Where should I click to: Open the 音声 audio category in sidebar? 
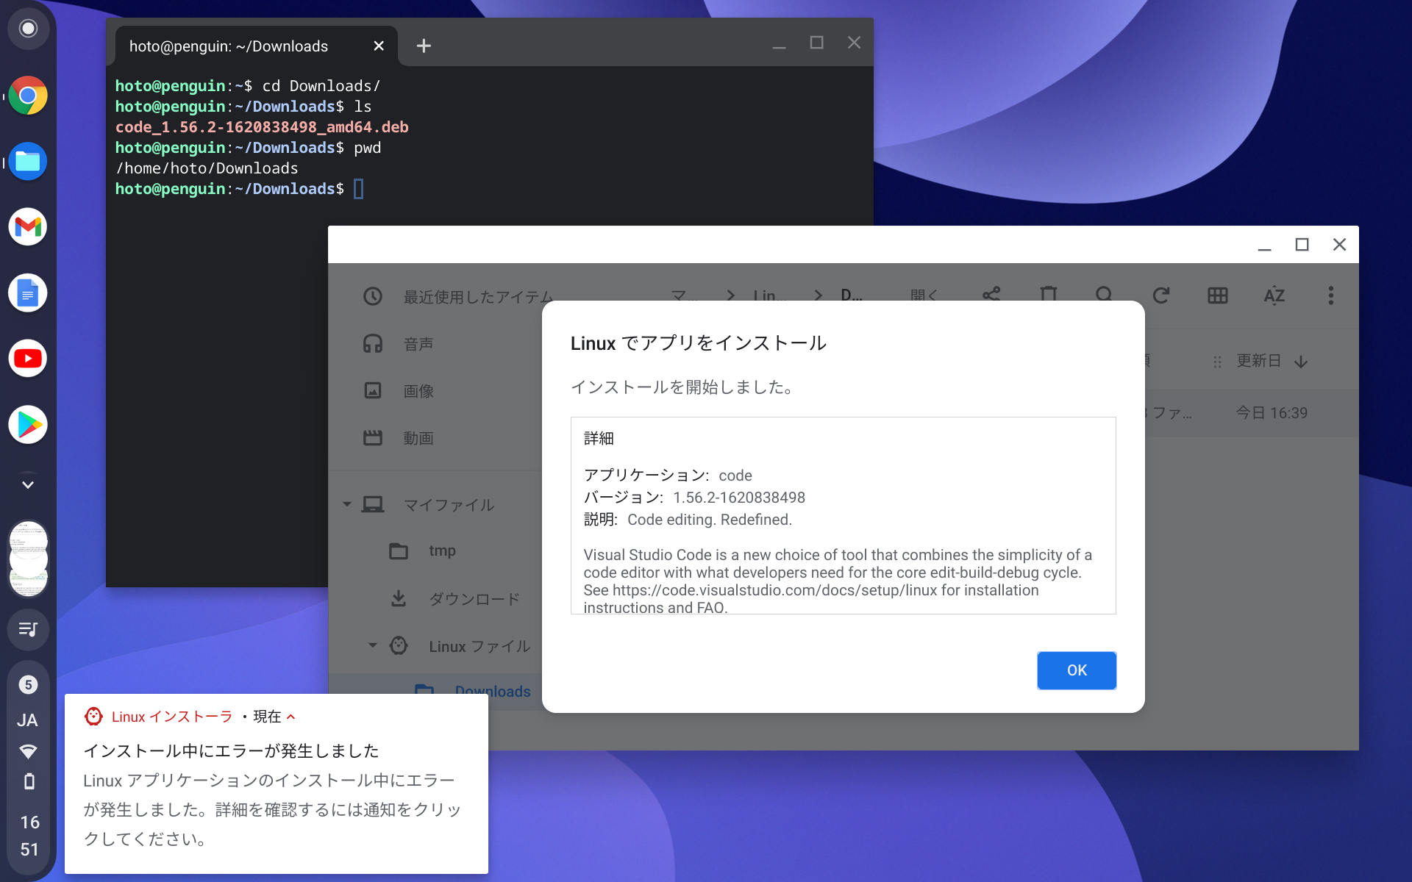(x=418, y=344)
